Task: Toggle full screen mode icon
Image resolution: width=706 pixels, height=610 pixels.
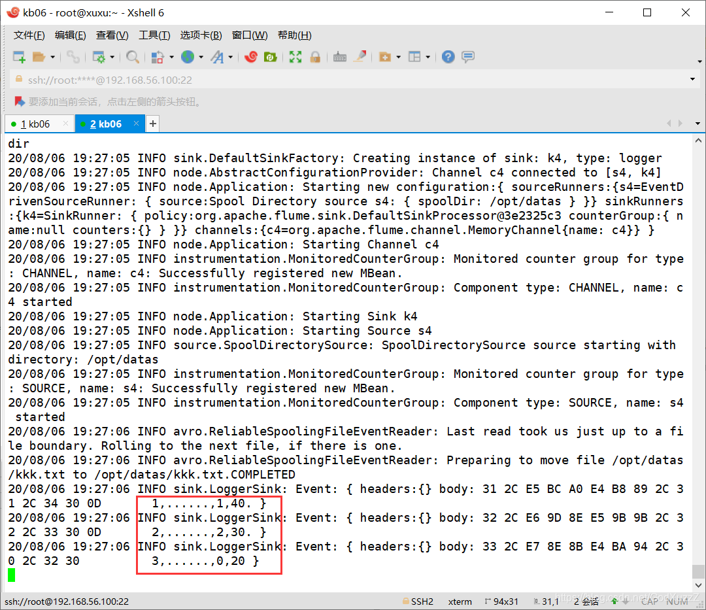Action: point(295,57)
